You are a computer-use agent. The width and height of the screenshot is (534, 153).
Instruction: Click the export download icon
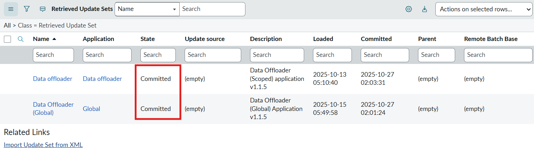click(x=425, y=9)
